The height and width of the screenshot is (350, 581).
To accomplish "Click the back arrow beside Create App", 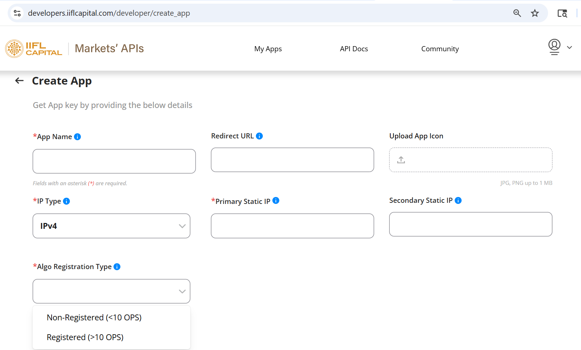I will point(19,81).
